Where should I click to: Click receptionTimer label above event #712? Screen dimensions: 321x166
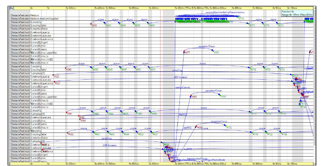219,121
